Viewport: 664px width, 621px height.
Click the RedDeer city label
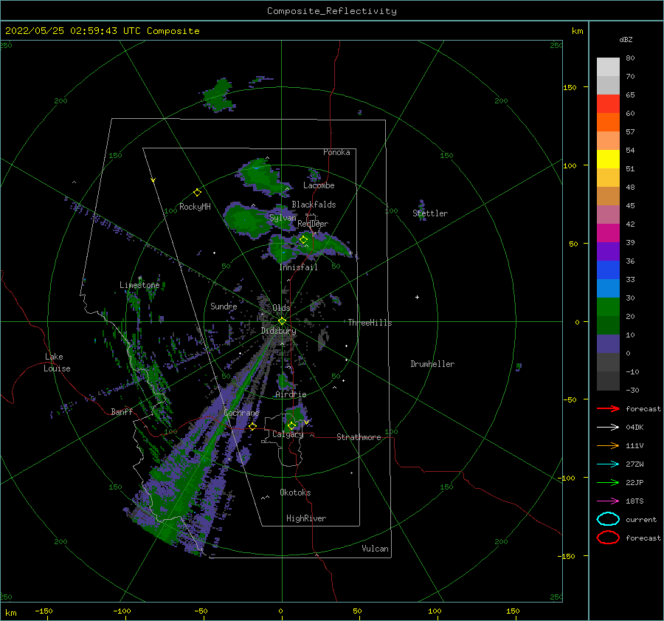[313, 224]
